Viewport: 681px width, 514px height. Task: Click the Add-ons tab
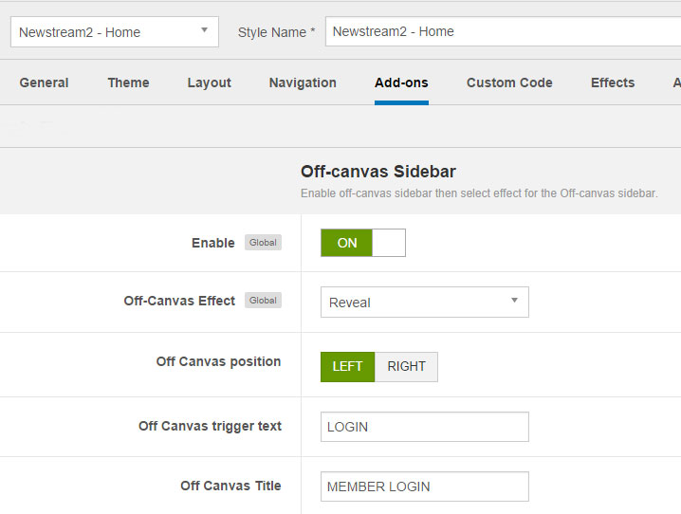pyautogui.click(x=401, y=83)
